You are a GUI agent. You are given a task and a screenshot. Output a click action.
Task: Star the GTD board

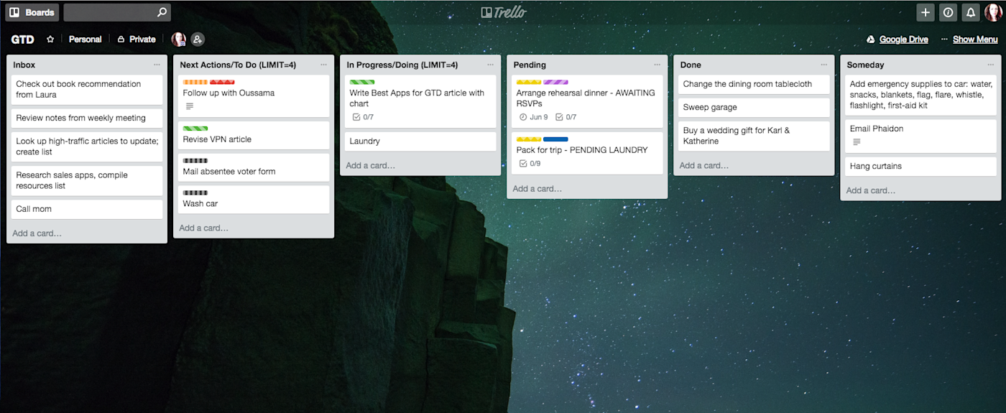50,40
